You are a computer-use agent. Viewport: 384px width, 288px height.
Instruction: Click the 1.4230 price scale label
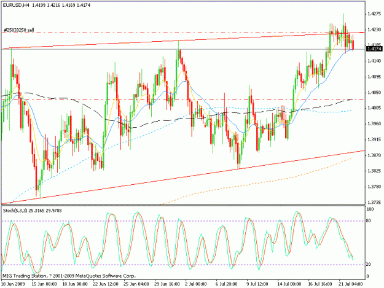click(x=374, y=29)
